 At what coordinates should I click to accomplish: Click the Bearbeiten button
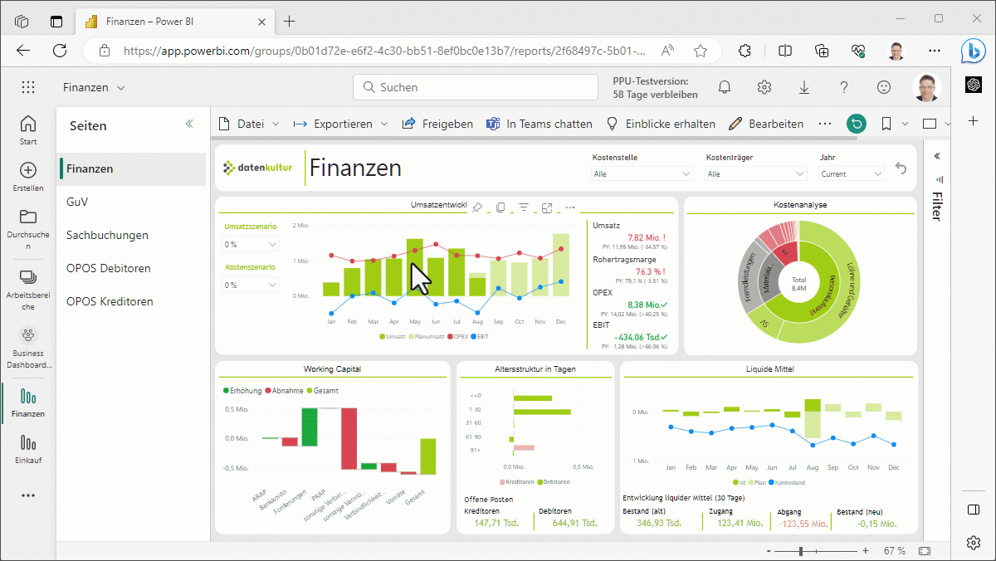[766, 124]
